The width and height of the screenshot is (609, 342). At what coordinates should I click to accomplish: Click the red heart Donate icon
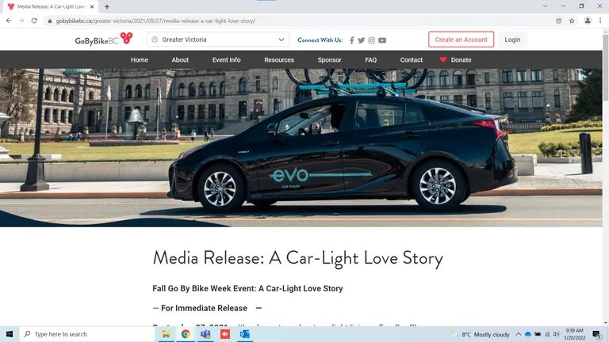(443, 59)
